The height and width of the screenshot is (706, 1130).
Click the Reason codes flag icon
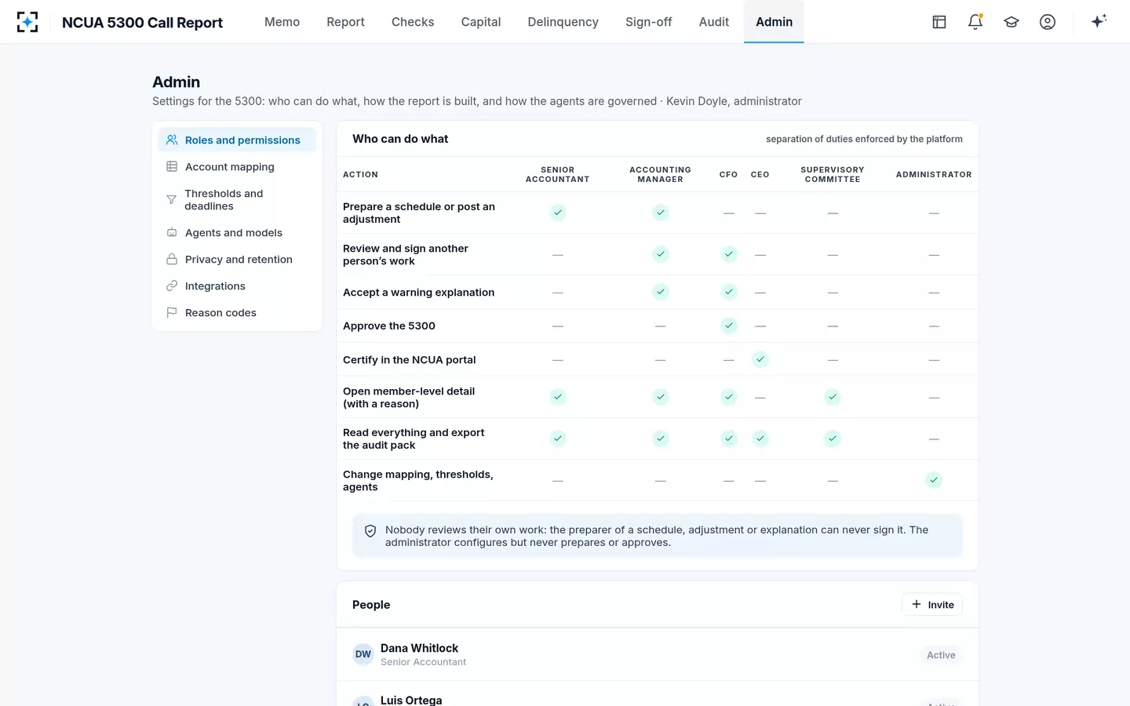tap(172, 312)
